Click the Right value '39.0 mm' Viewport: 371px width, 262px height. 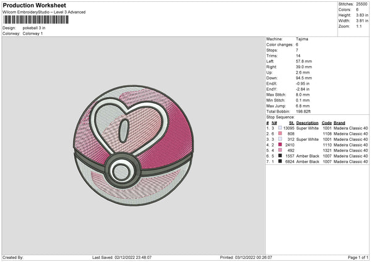click(304, 67)
